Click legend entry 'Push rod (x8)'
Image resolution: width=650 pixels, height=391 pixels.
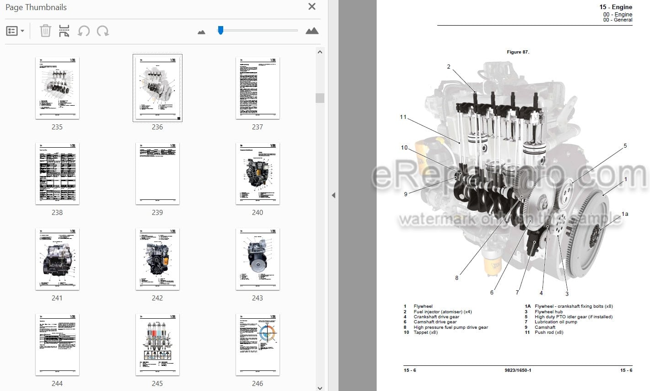tap(549, 332)
